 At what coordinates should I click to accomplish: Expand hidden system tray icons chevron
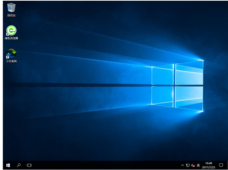point(183,165)
